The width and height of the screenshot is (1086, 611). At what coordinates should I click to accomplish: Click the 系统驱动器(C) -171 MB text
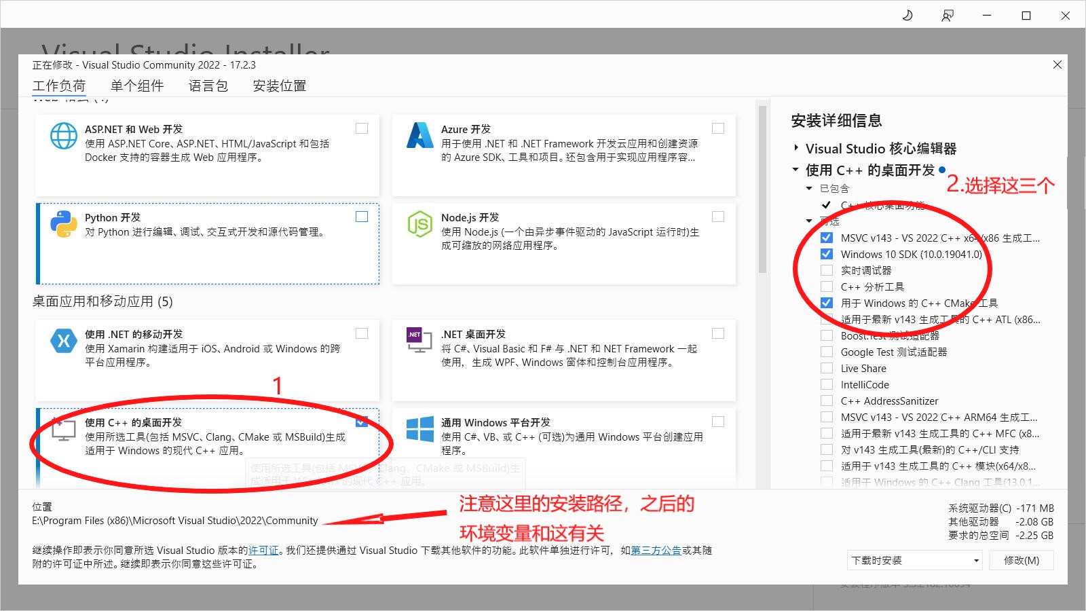tap(1001, 508)
